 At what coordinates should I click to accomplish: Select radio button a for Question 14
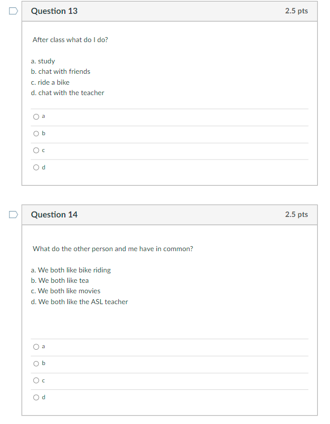36,347
